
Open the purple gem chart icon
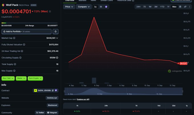pyautogui.click(x=106, y=7)
